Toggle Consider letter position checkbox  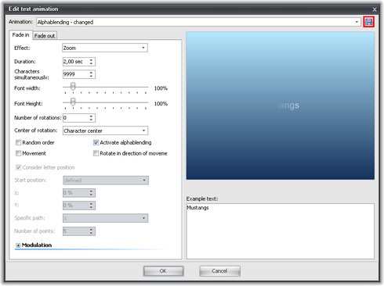point(18,167)
